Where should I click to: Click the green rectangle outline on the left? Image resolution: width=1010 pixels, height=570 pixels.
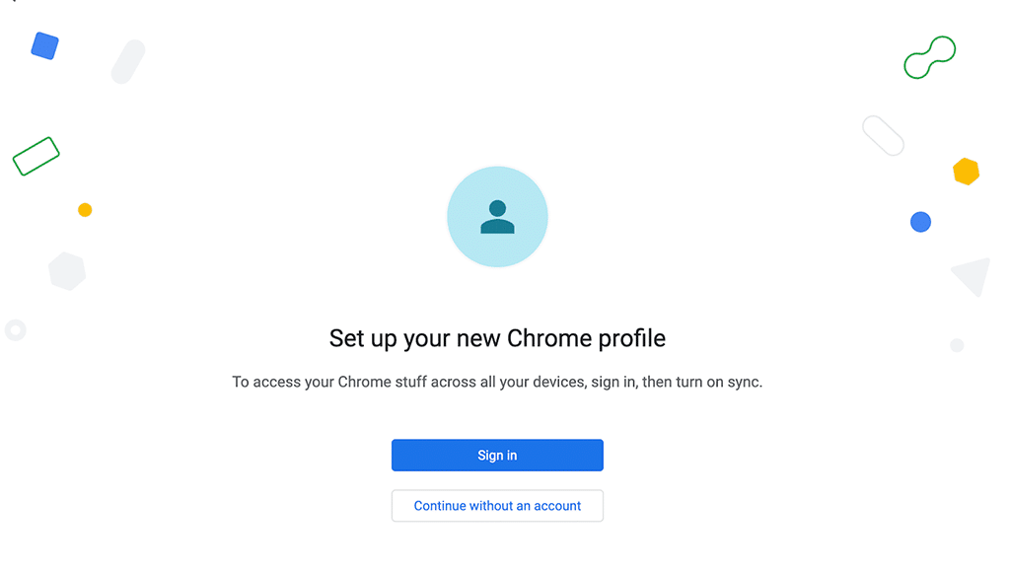(x=36, y=156)
